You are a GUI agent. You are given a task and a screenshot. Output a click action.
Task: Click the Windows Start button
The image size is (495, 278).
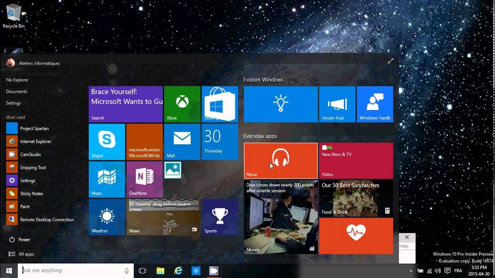click(x=9, y=271)
